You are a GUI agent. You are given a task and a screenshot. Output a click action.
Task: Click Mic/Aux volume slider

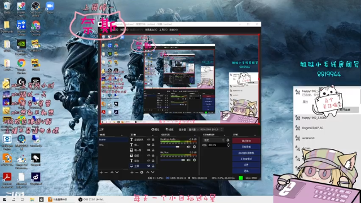click(x=173, y=160)
